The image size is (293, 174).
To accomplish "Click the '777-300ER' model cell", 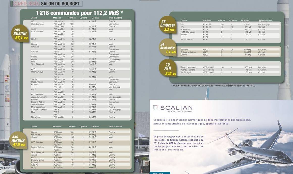I will pos(59,26).
